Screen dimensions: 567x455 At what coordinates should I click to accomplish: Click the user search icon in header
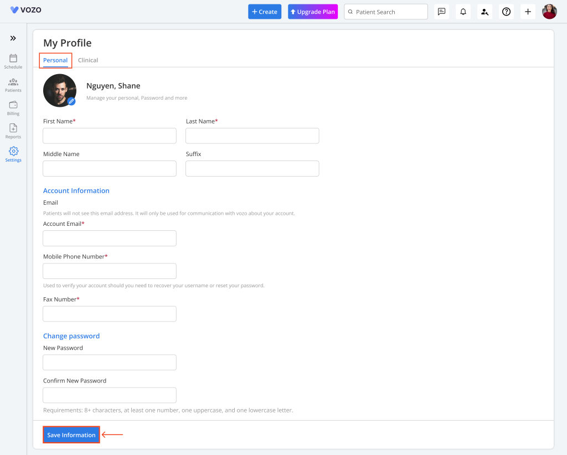(484, 12)
